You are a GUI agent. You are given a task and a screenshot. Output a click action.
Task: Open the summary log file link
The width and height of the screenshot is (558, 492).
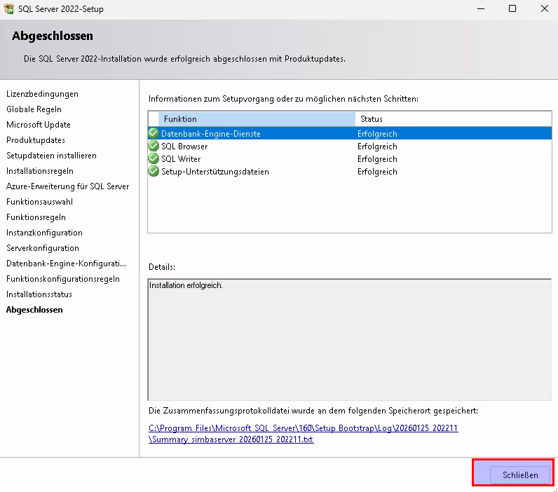[303, 433]
